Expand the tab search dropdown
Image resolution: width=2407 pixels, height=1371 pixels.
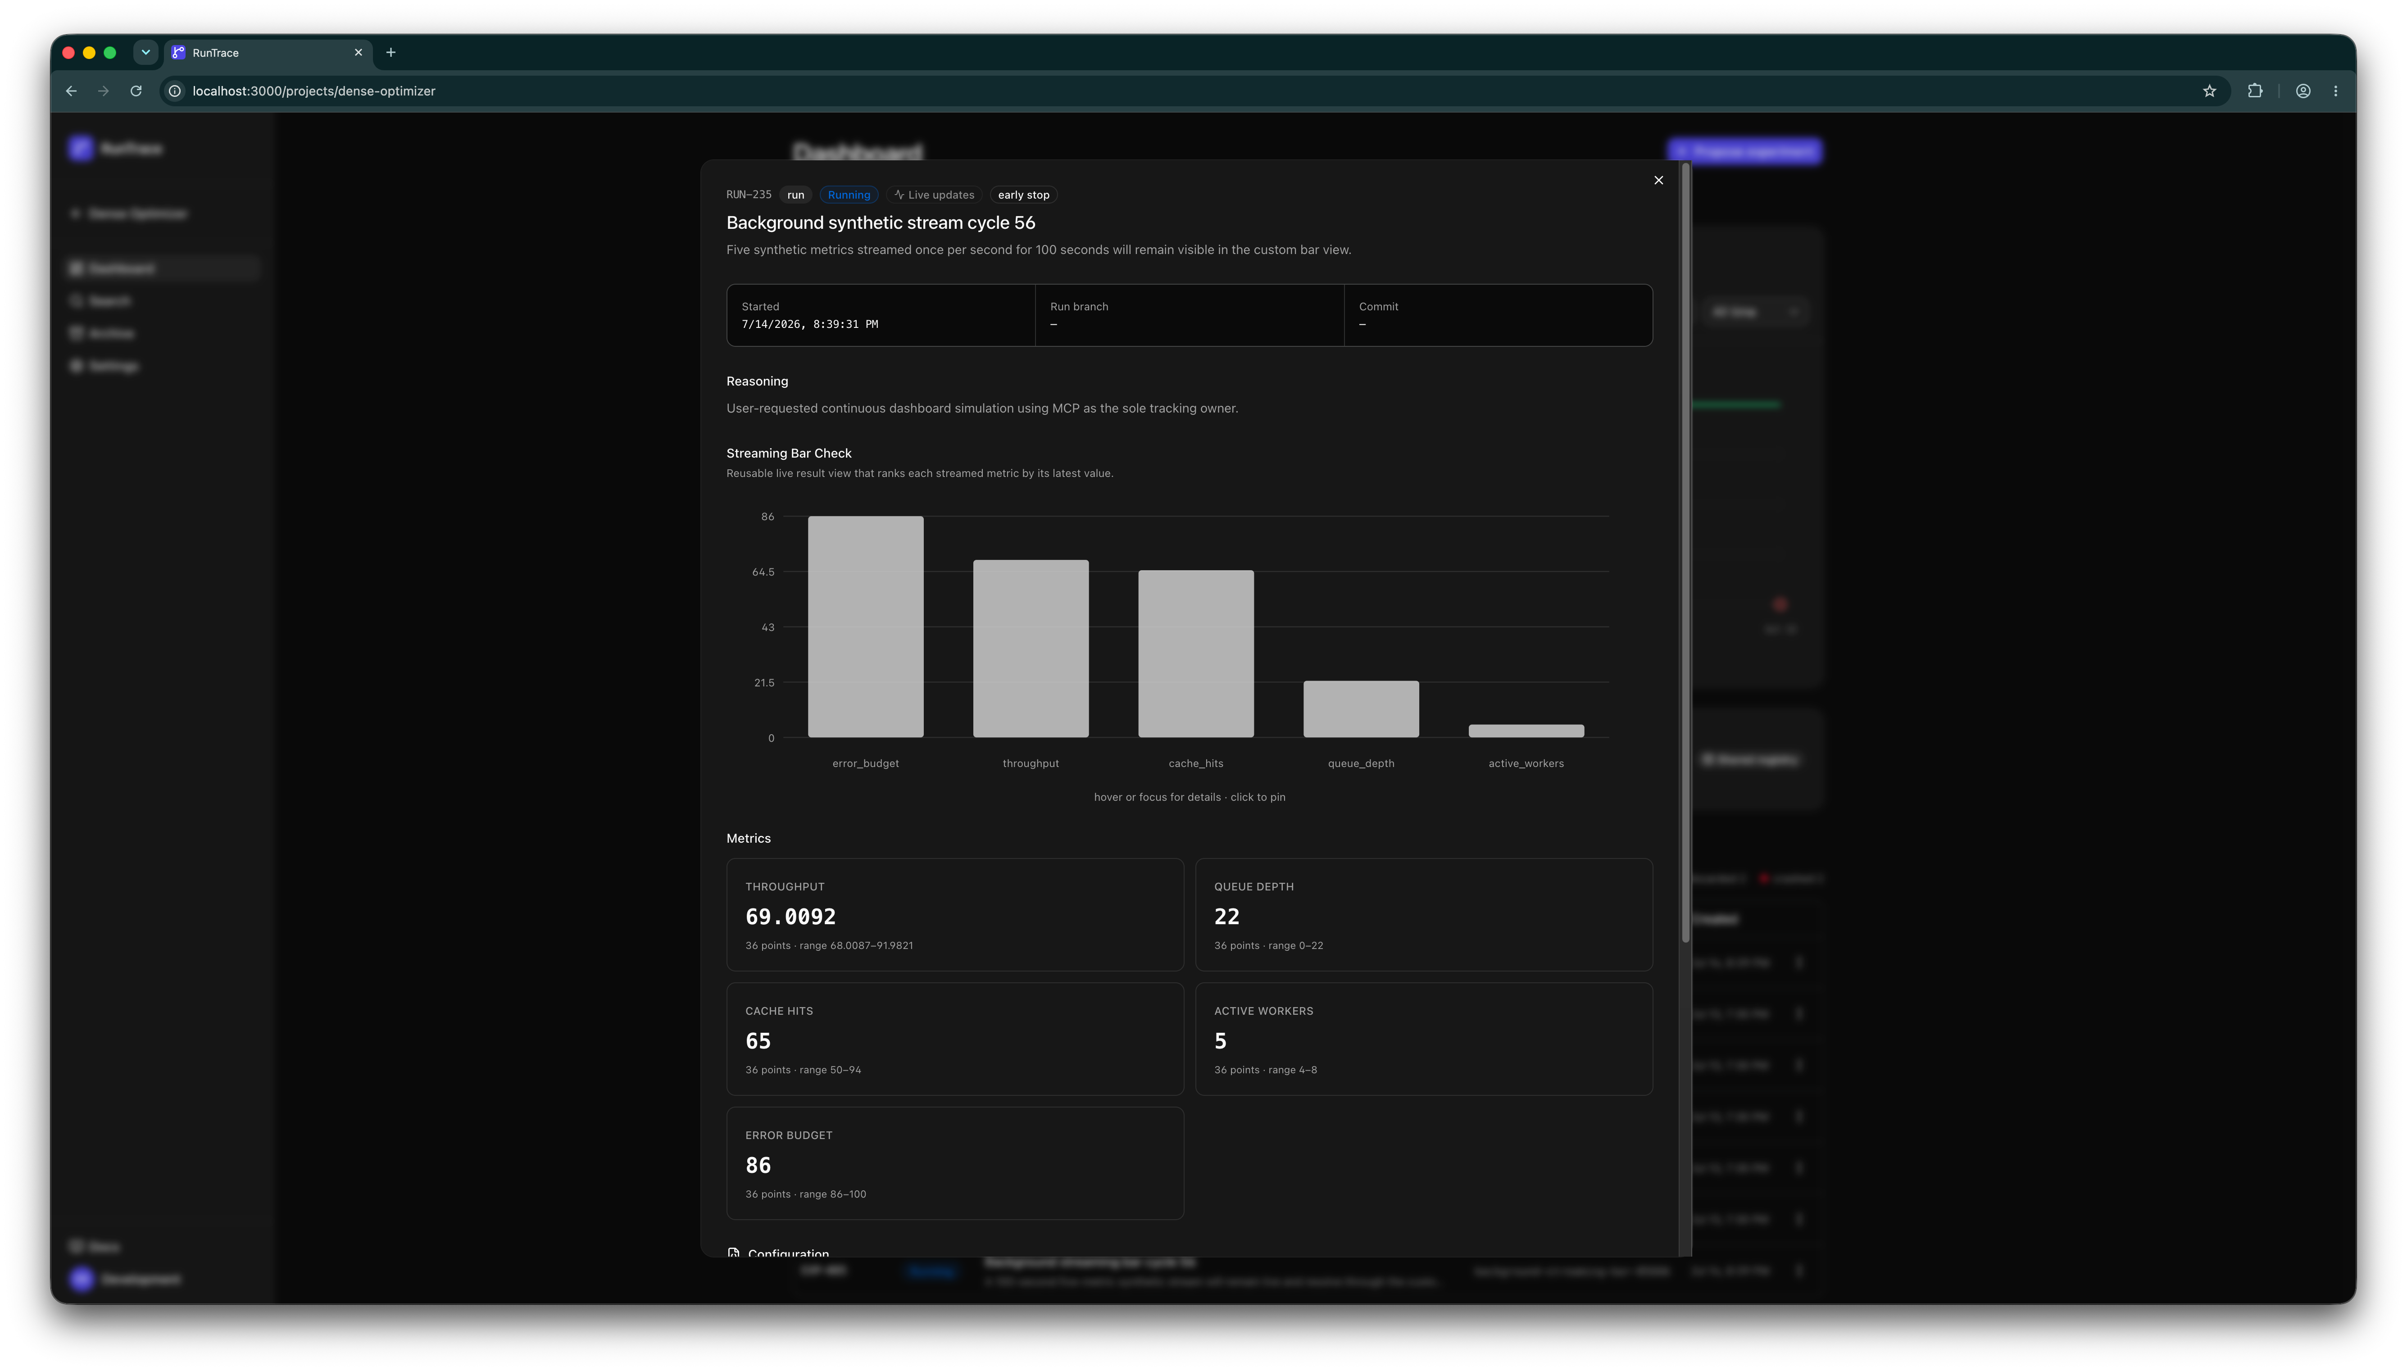(x=146, y=53)
